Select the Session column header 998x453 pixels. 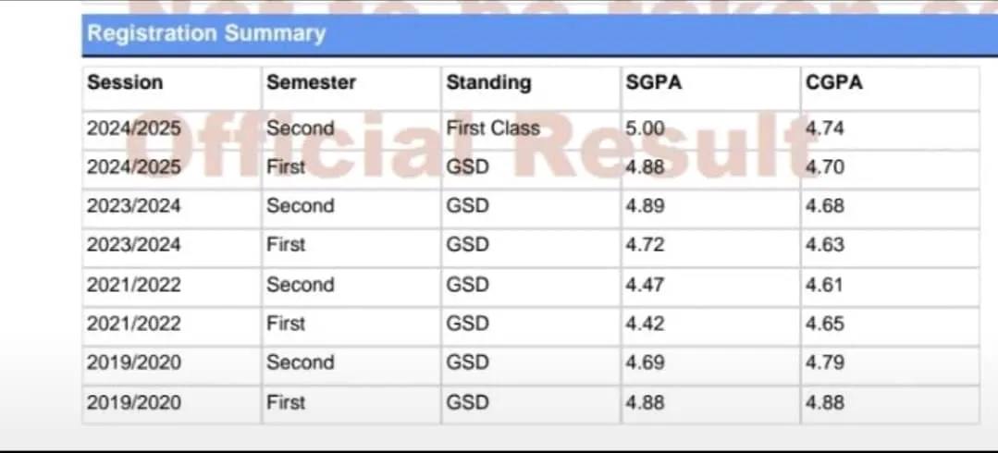click(x=125, y=82)
